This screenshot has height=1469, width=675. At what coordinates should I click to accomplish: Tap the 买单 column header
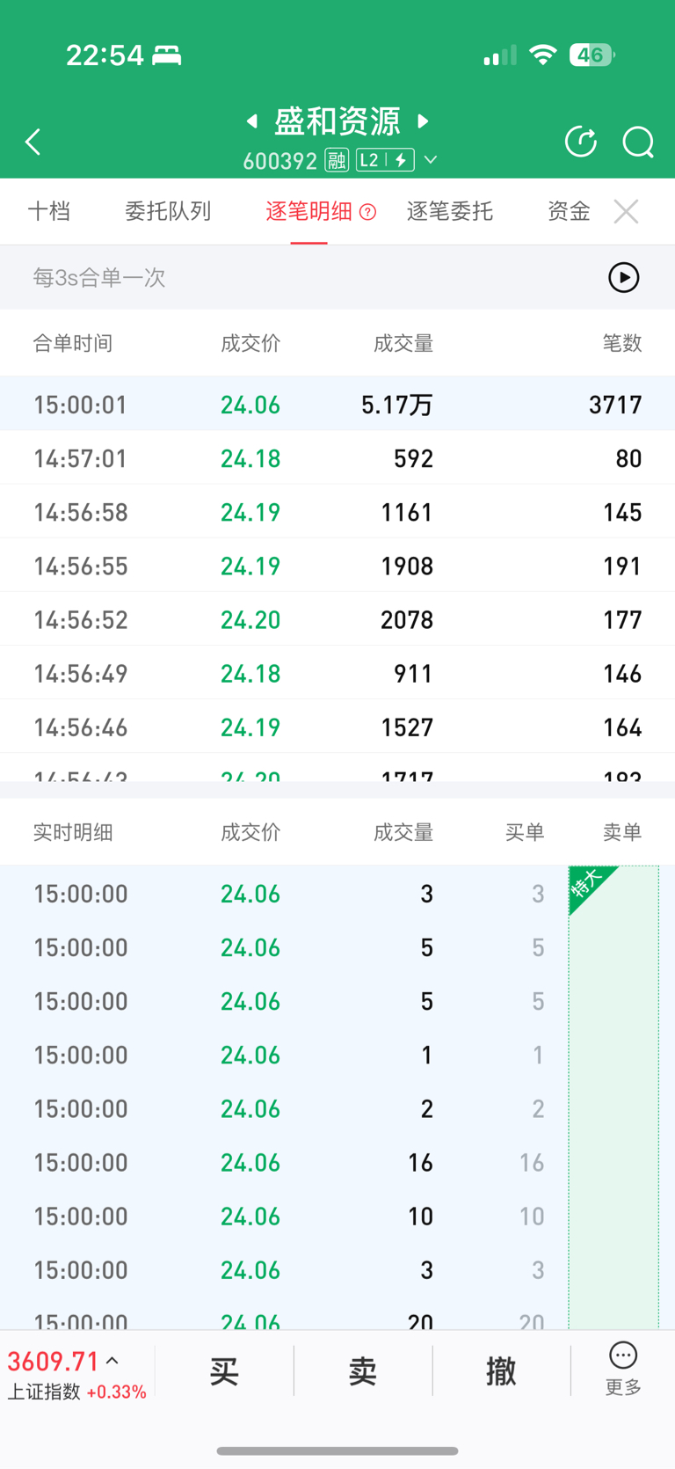(x=525, y=832)
